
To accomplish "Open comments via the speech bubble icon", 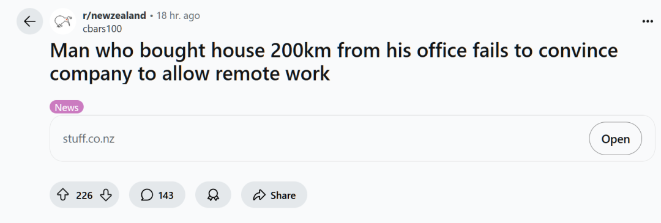I will (x=147, y=196).
